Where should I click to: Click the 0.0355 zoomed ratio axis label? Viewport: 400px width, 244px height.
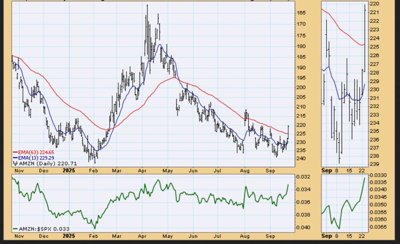379,212
